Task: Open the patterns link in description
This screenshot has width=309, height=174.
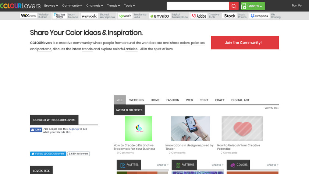Action: tap(44, 49)
